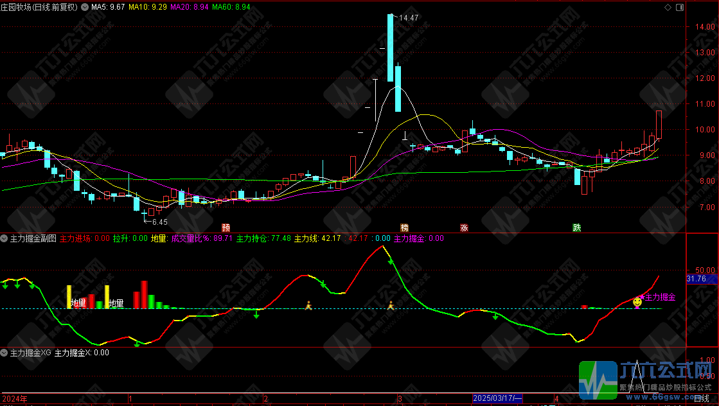719x406 pixels.
Task: Open the 主力掘金副图 indicator dropdown
Action: 5,238
